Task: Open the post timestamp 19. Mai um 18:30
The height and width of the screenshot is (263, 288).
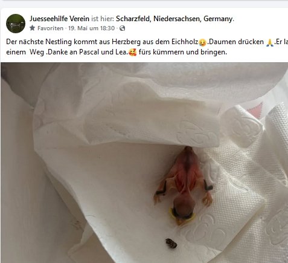Action: tap(91, 28)
